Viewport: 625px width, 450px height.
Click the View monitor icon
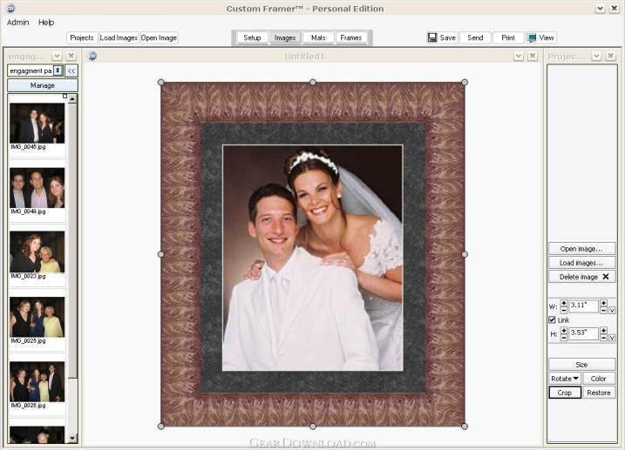point(532,37)
